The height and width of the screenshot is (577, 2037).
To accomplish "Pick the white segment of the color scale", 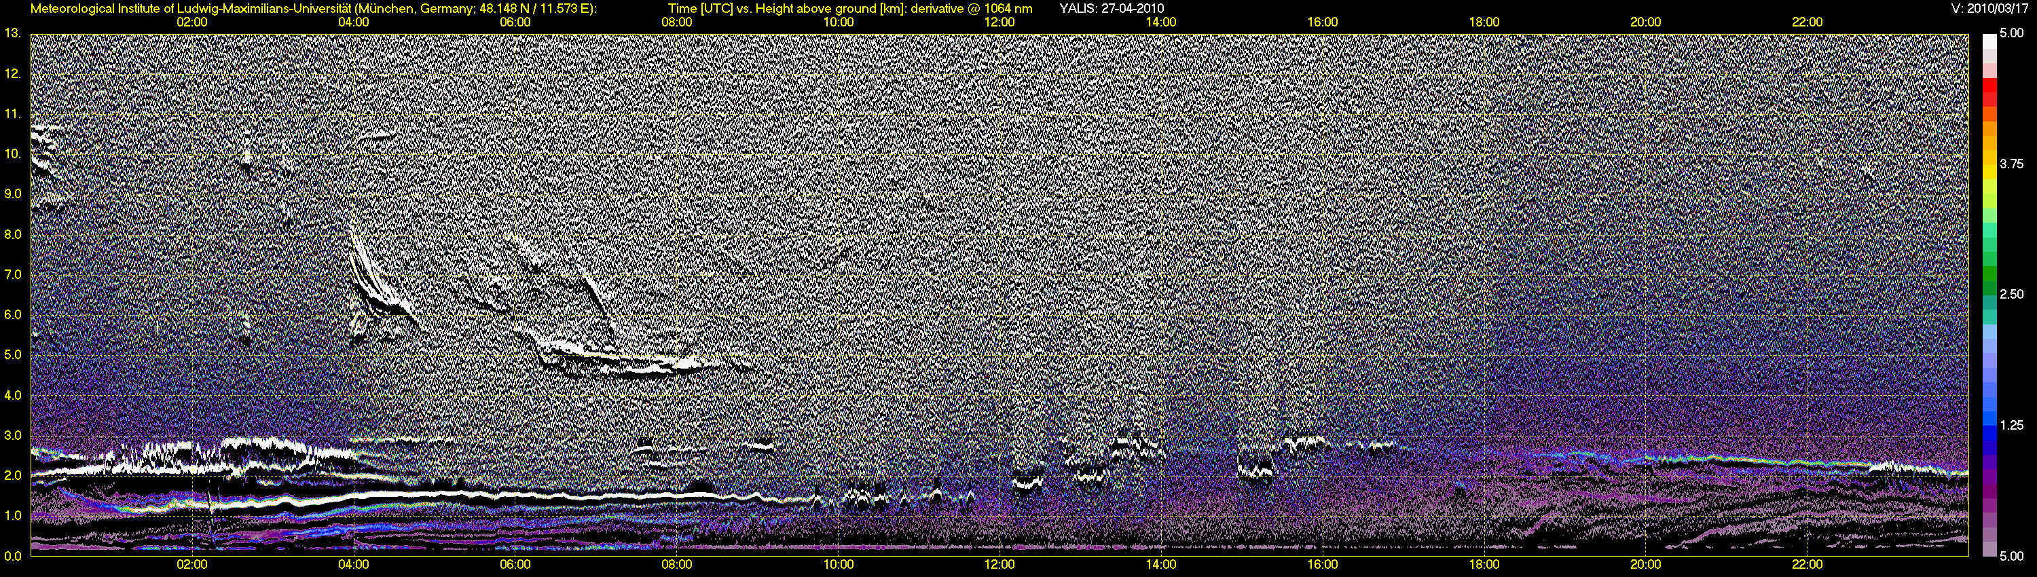I will [x=1989, y=41].
